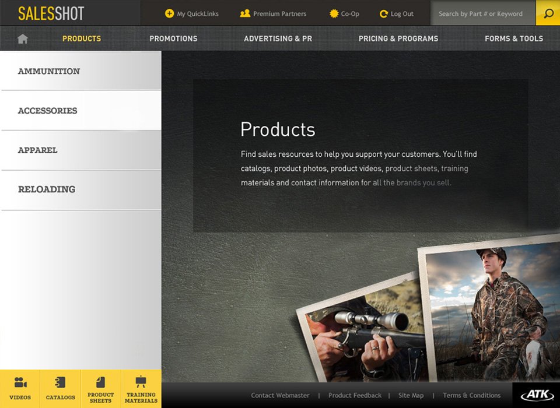Switch to the Promotions tab
The height and width of the screenshot is (408, 560).
tap(173, 38)
